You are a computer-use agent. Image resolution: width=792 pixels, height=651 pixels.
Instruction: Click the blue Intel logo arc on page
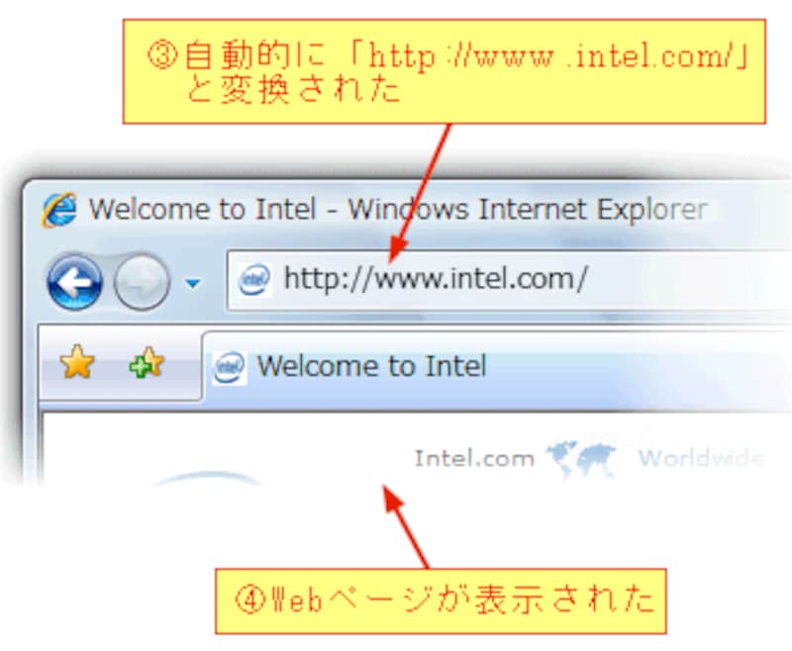pyautogui.click(x=207, y=478)
